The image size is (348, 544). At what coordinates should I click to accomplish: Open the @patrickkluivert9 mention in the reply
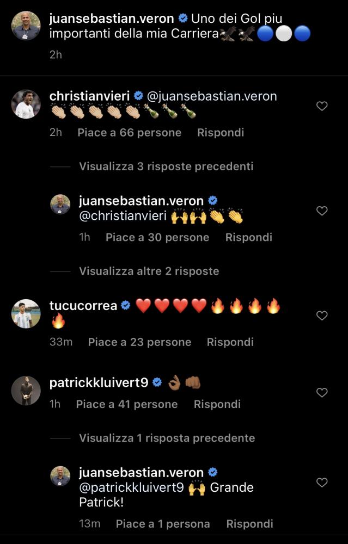click(131, 488)
